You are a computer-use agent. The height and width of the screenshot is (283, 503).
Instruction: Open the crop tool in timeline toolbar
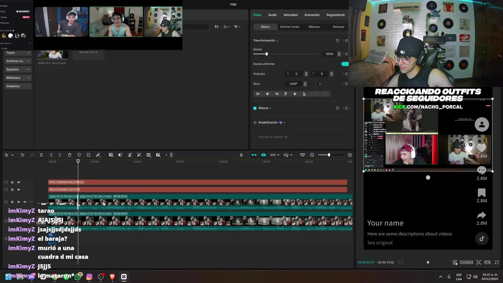(x=88, y=155)
